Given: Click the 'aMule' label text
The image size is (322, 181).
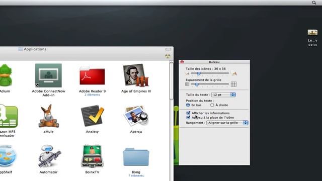Looking at the screenshot, I should (x=48, y=132).
